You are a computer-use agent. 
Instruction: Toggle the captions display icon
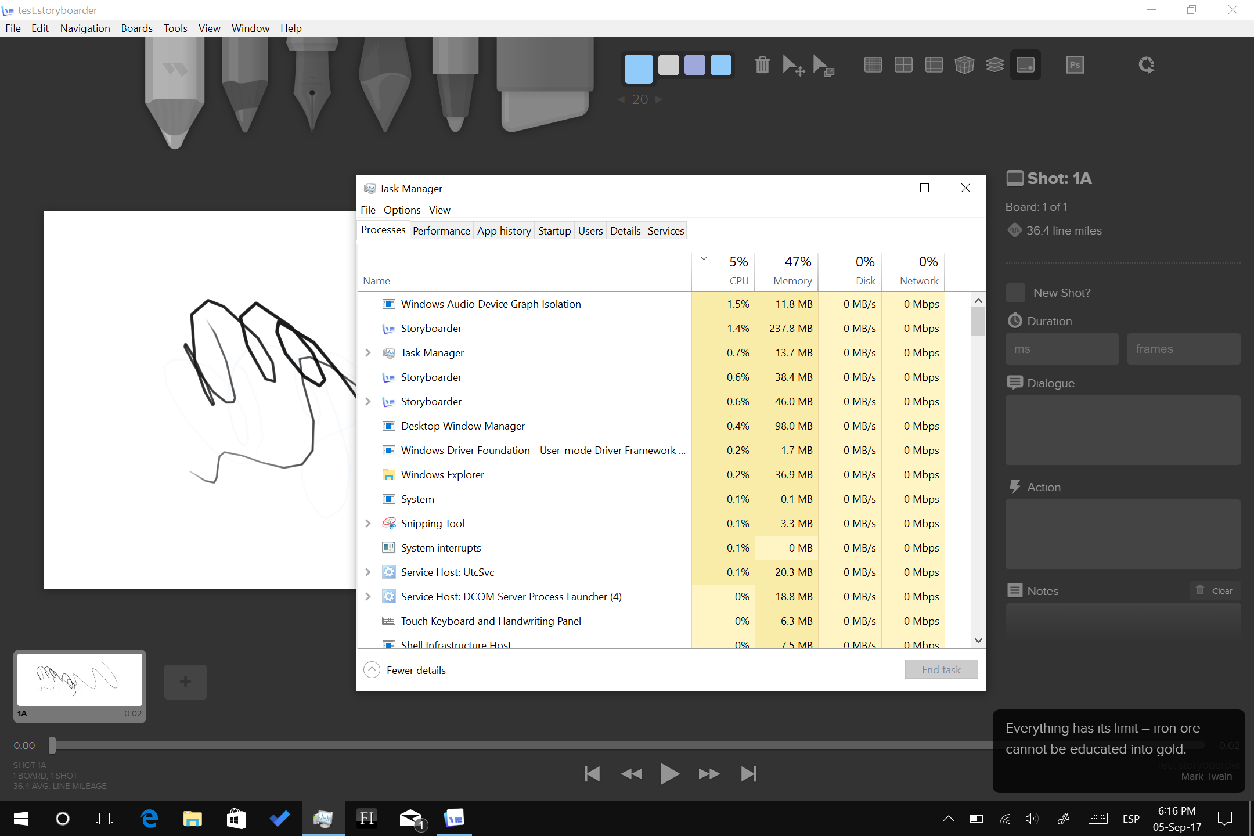[1025, 65]
